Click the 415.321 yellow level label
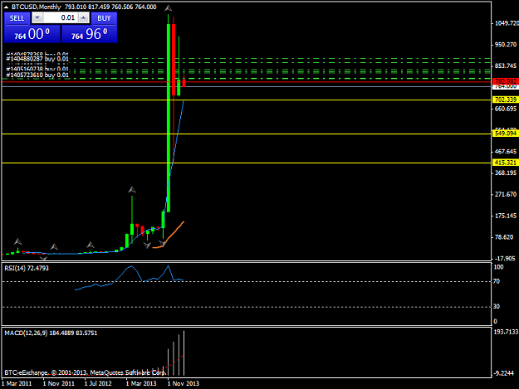Image resolution: width=519 pixels, height=389 pixels. pyautogui.click(x=506, y=163)
